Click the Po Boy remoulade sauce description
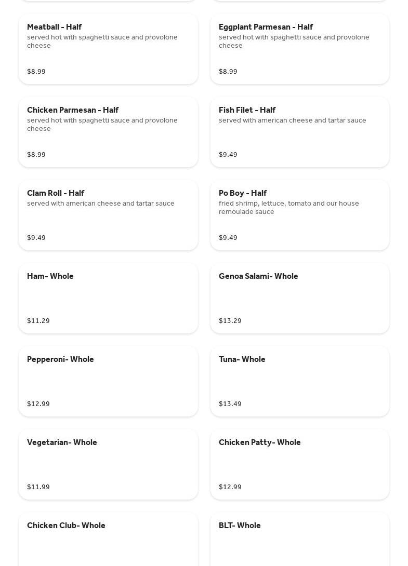Image resolution: width=408 pixels, height=566 pixels. click(288, 207)
